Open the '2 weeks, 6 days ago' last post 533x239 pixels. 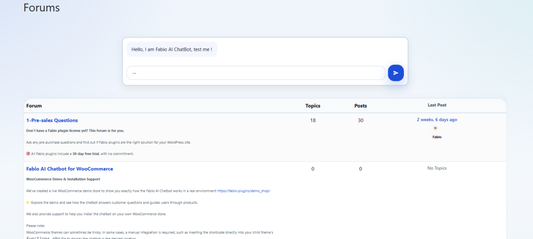pos(437,119)
